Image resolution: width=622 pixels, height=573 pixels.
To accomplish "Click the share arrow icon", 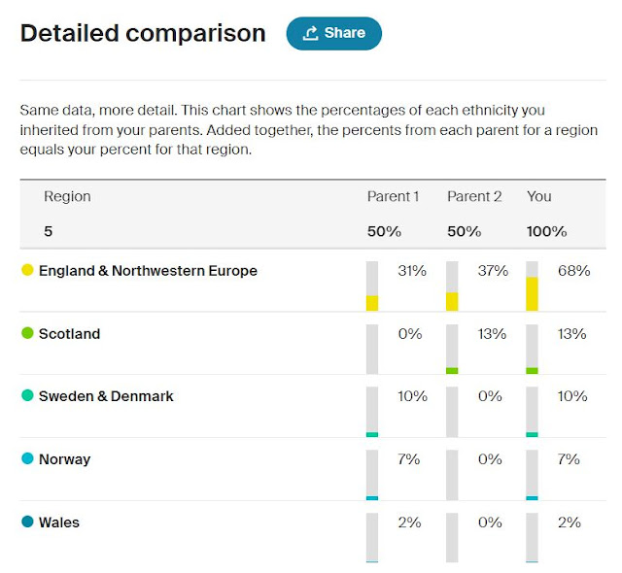I will click(x=311, y=34).
